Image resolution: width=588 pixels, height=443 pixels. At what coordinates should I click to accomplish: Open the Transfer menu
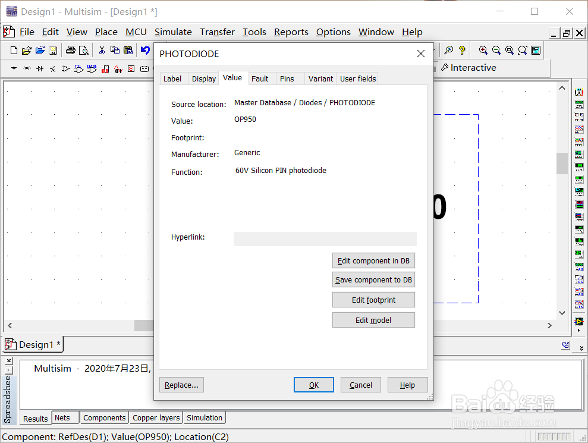(217, 32)
